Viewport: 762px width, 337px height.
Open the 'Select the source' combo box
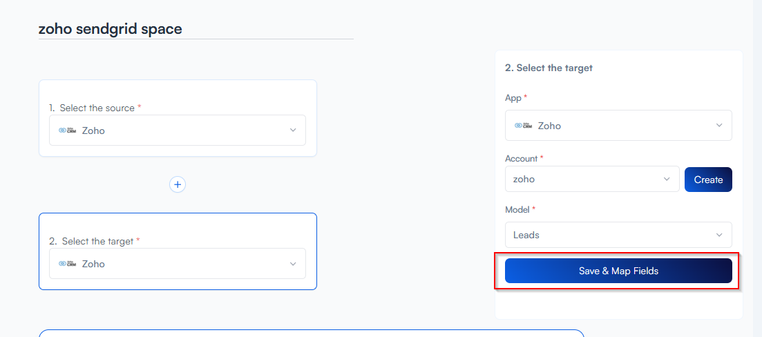point(177,130)
